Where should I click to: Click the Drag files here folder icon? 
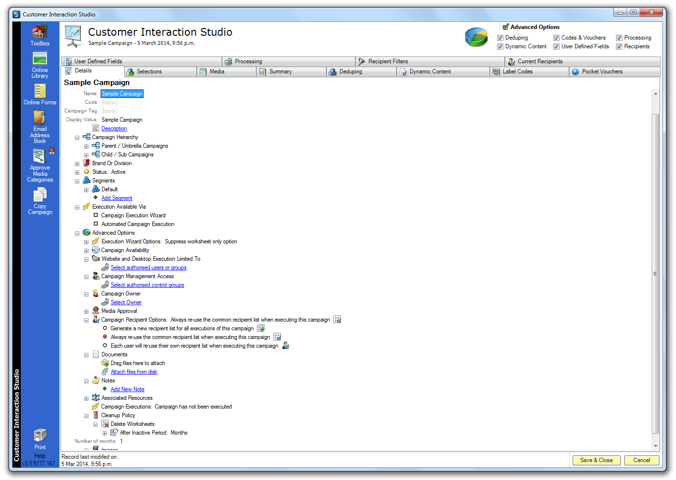click(105, 363)
